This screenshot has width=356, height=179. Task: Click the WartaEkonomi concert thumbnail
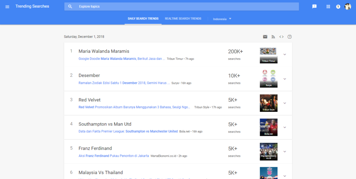[x=269, y=152]
